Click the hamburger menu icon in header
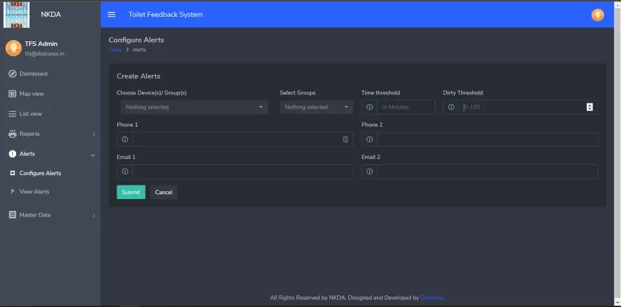This screenshot has width=621, height=307. coord(111,15)
